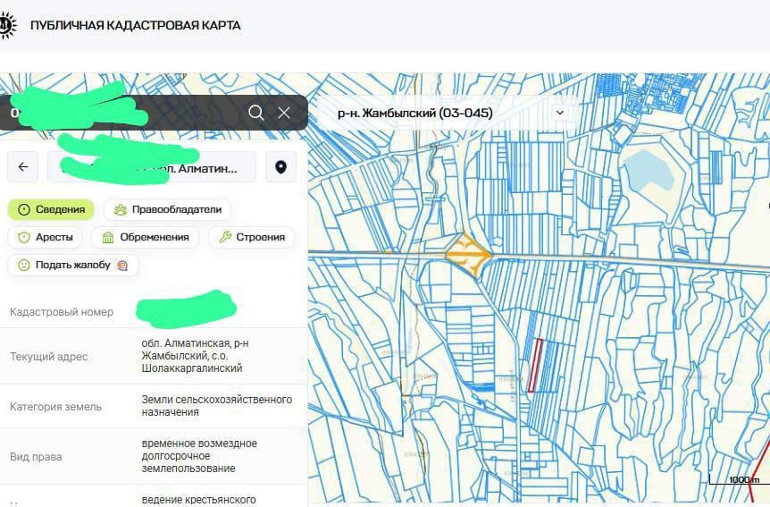Open the Строения tab

coord(252,237)
